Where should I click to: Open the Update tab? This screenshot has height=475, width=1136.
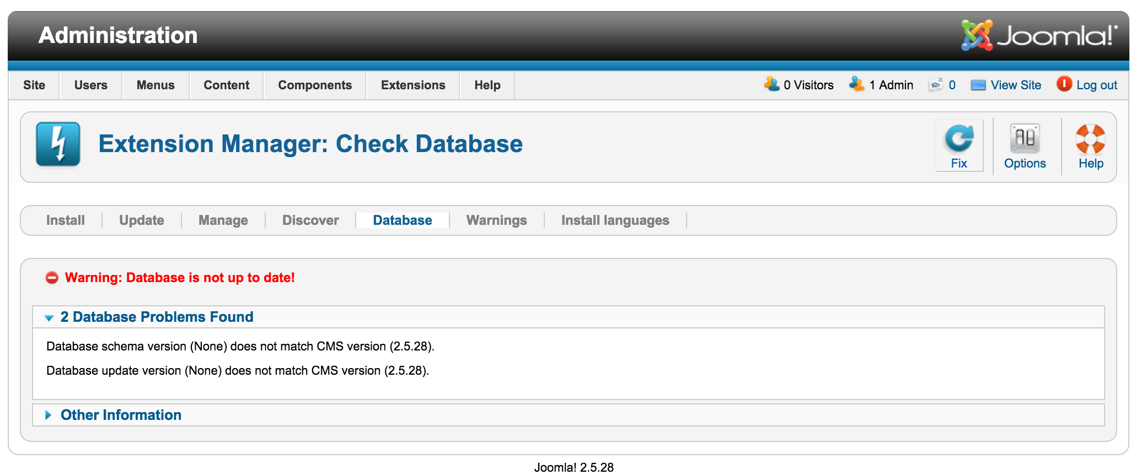tap(142, 220)
